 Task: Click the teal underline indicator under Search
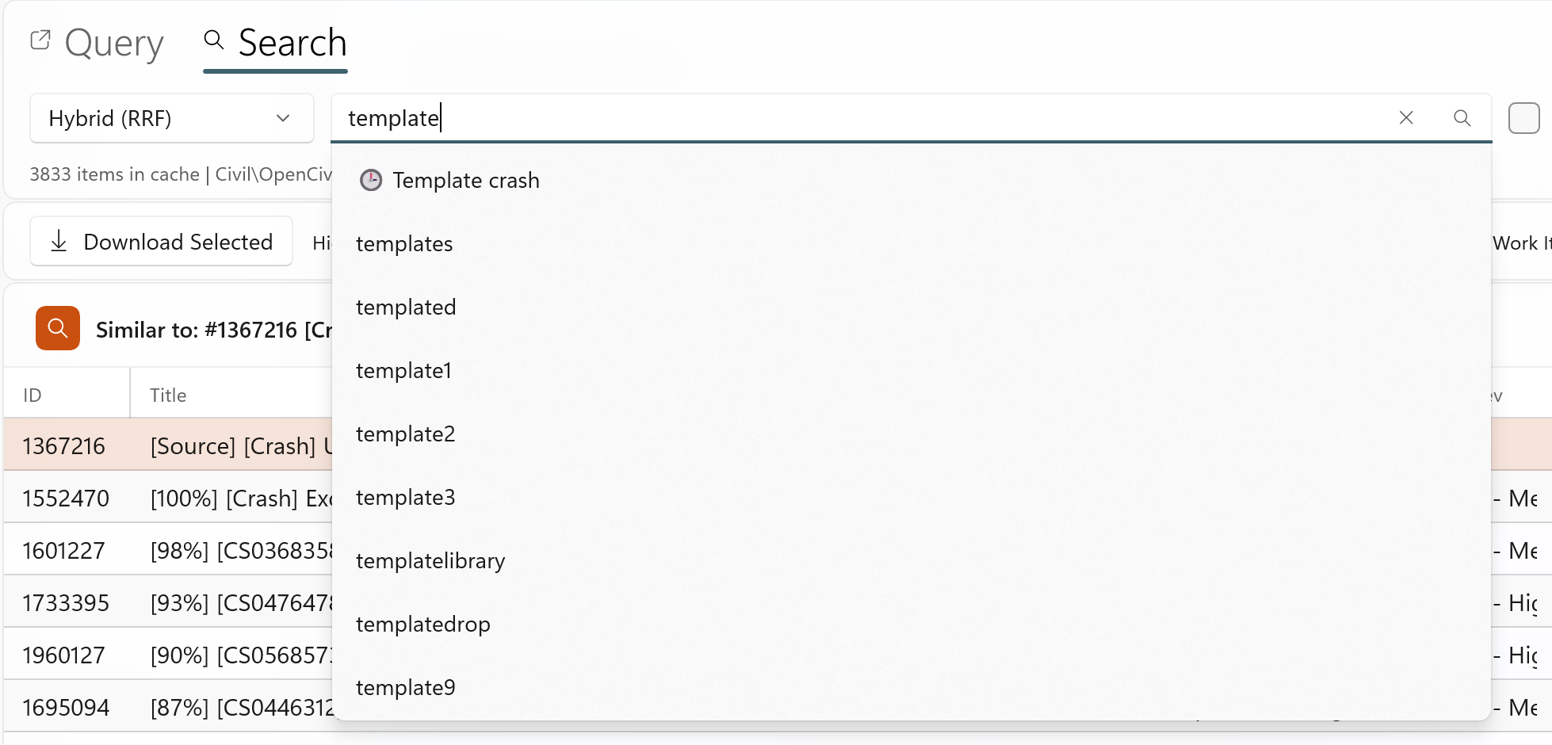click(x=275, y=71)
